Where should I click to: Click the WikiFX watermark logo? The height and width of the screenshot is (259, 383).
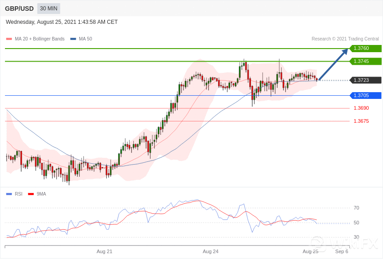point(344,244)
